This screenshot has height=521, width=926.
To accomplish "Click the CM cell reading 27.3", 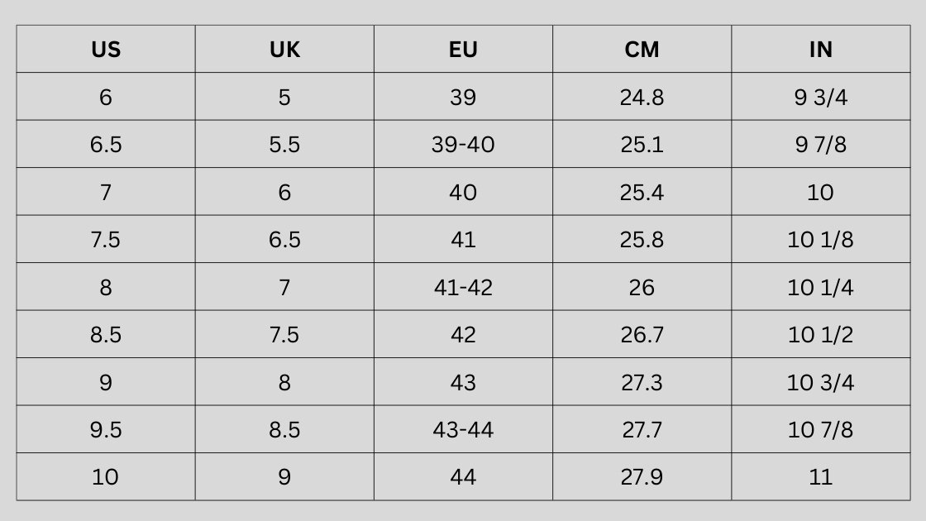I will pyautogui.click(x=642, y=383).
